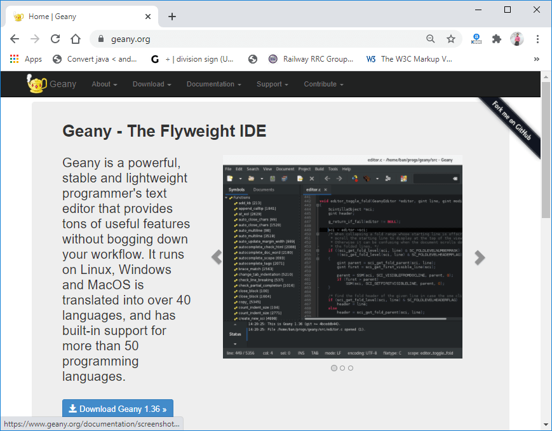Select the third carousel indicator dot

351,368
